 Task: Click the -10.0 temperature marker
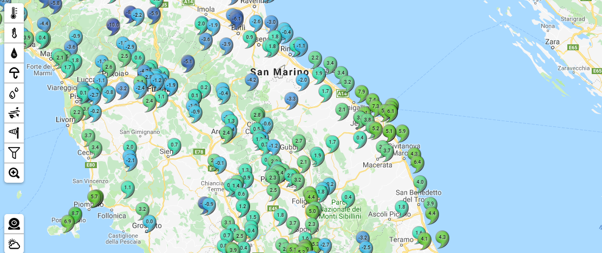click(113, 25)
